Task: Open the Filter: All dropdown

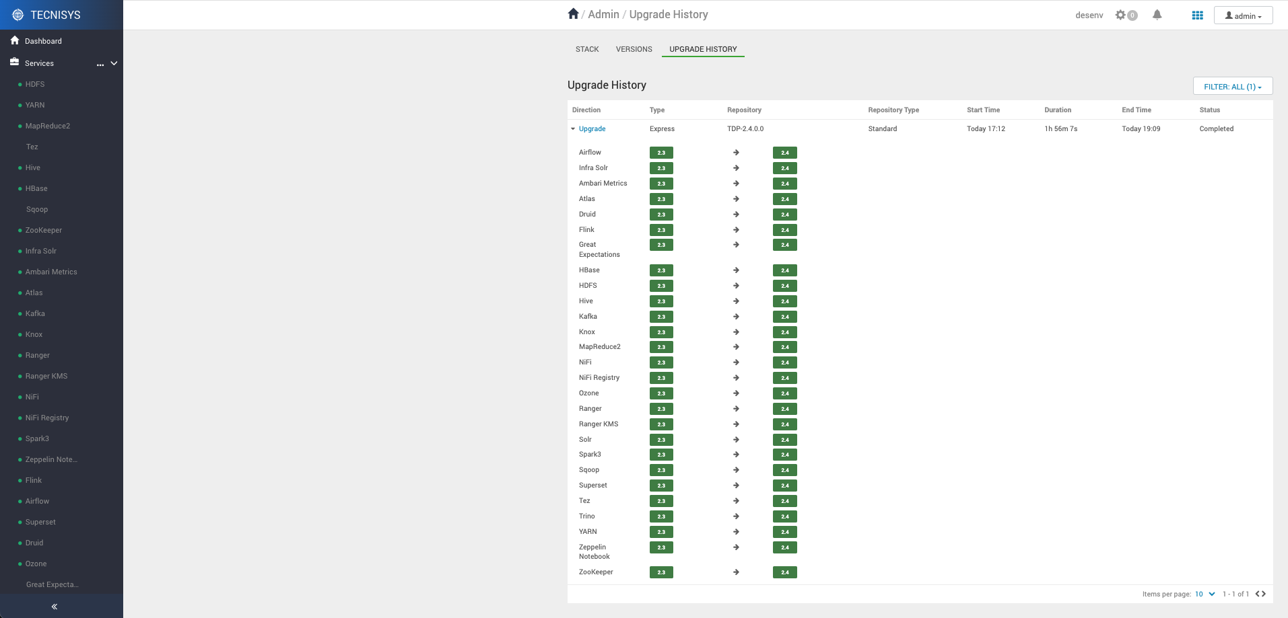Action: pyautogui.click(x=1232, y=87)
